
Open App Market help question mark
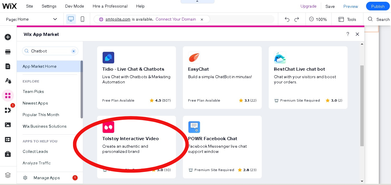(x=348, y=34)
